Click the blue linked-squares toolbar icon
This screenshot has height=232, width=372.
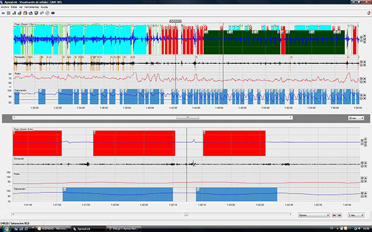42,13
